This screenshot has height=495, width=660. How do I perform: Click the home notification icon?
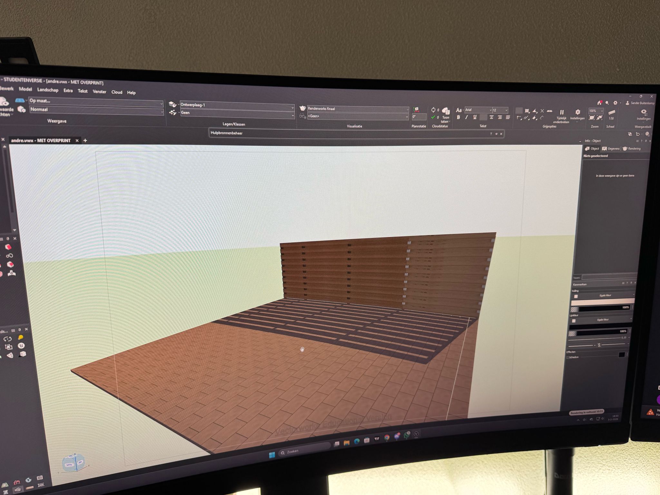coord(599,102)
